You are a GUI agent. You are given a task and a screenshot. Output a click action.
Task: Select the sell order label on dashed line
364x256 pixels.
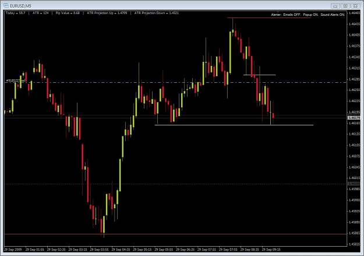(x=16, y=80)
